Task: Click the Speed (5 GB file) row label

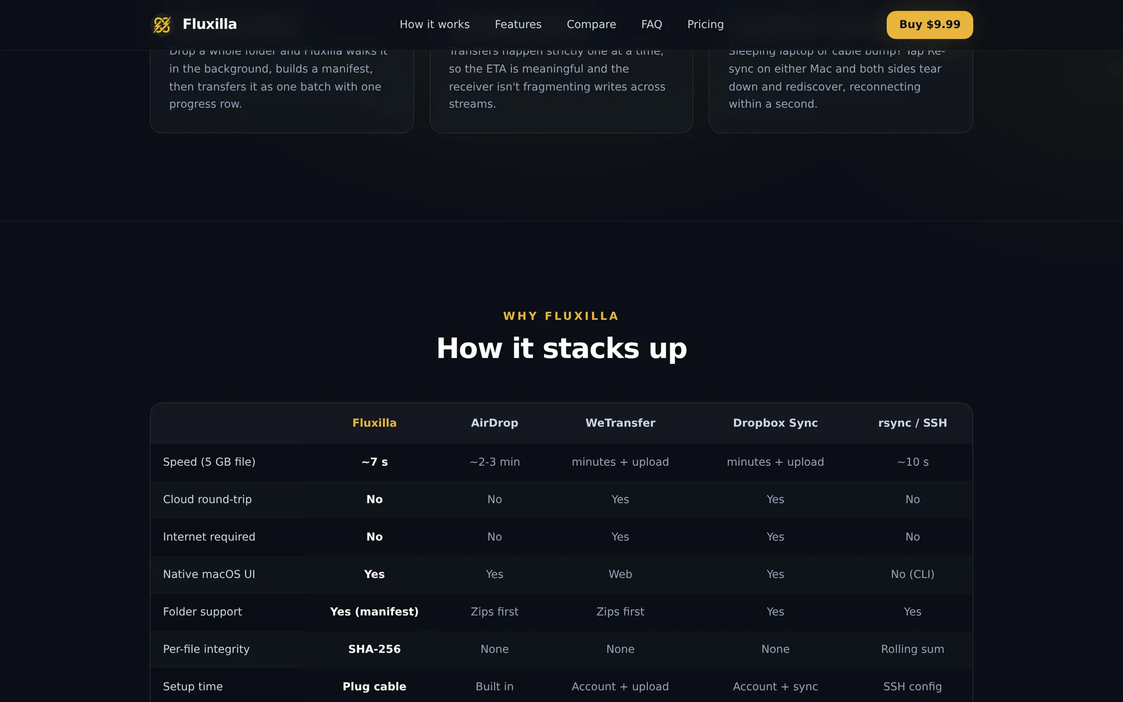Action: pos(209,462)
